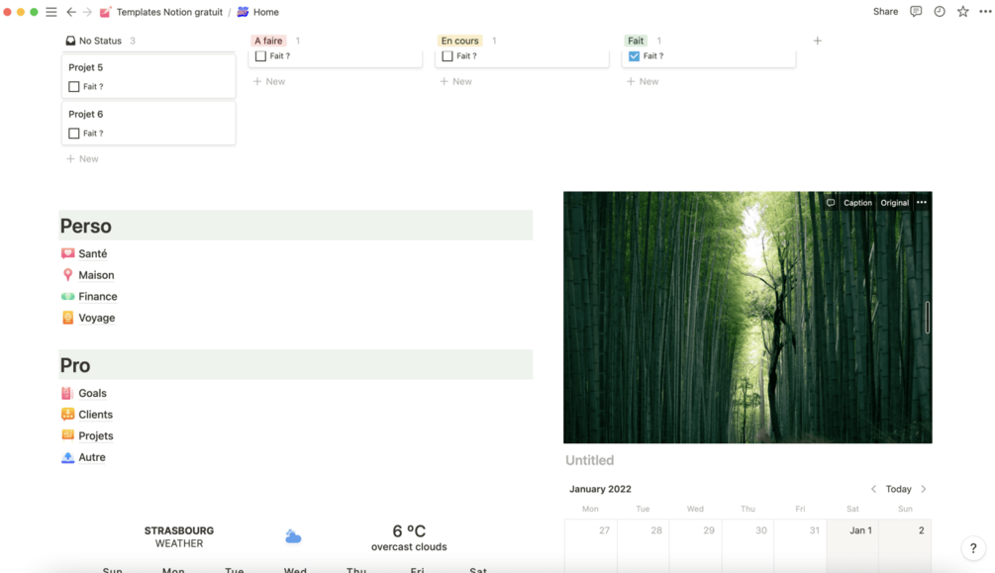Open Home breadcrumb
This screenshot has width=995, height=573.
tap(266, 12)
